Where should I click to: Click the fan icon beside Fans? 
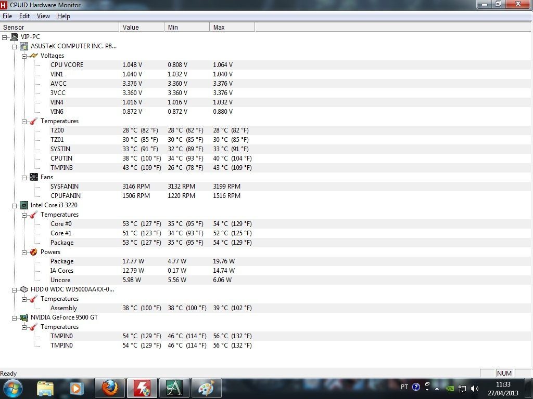click(x=34, y=177)
